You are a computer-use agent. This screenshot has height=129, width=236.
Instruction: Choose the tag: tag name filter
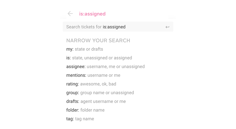pos(80,119)
